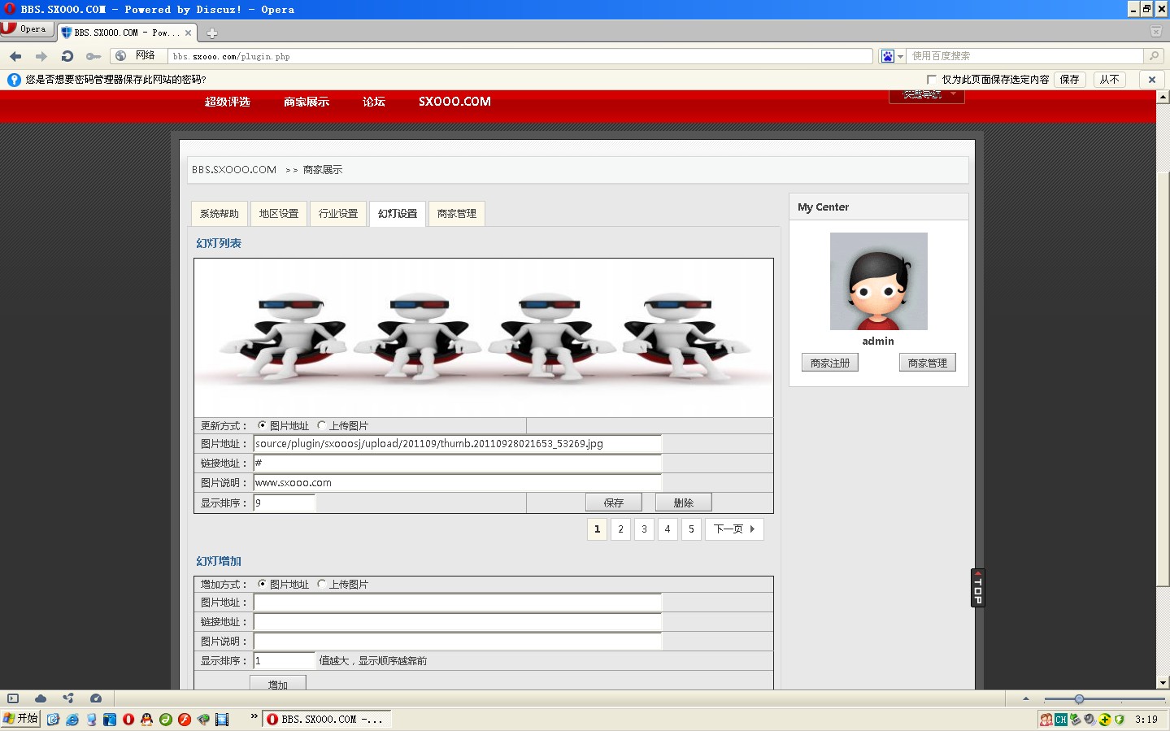Viewport: 1170px width, 731px height.
Task: Adjust the page zoom slider handle
Action: [x=1079, y=699]
